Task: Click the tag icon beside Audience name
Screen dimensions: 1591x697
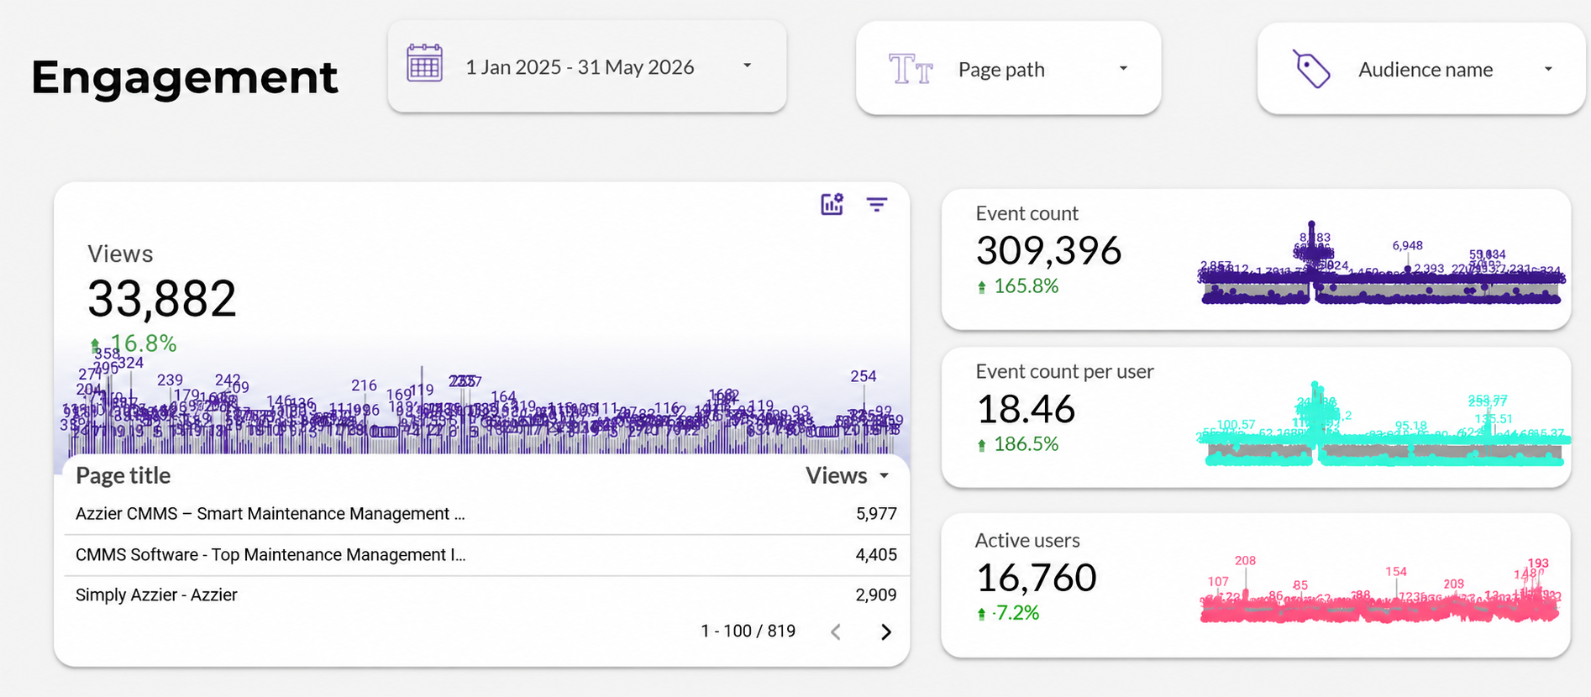Action: (1312, 69)
